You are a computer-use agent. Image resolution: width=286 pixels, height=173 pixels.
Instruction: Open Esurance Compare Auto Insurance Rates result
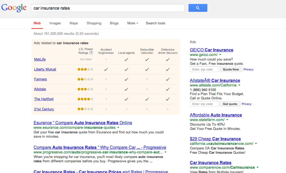click(x=83, y=123)
